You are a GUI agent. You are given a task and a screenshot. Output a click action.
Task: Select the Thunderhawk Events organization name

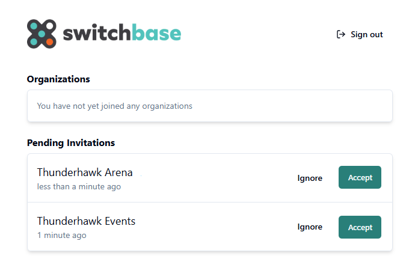(86, 221)
